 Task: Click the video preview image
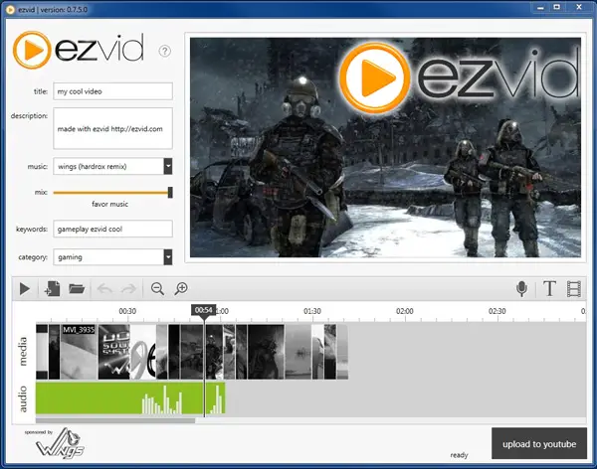point(385,147)
